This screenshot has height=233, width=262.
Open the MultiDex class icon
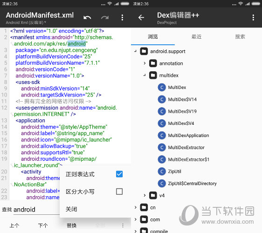coord(162,87)
